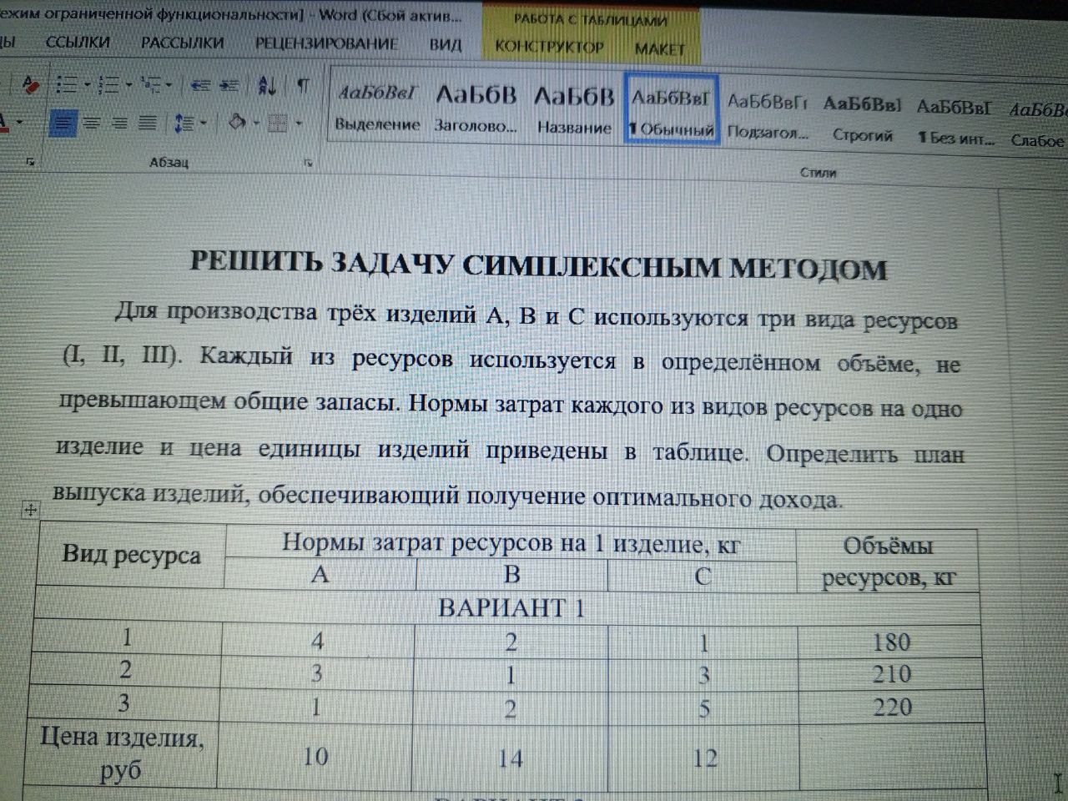The image size is (1068, 801).
Task: Open numbered list dropdown arrow
Action: pos(128,85)
